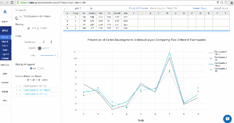Switch to the grid 1 tab
Image resolution: width=234 pixels, height=123 pixels.
click(x=78, y=8)
